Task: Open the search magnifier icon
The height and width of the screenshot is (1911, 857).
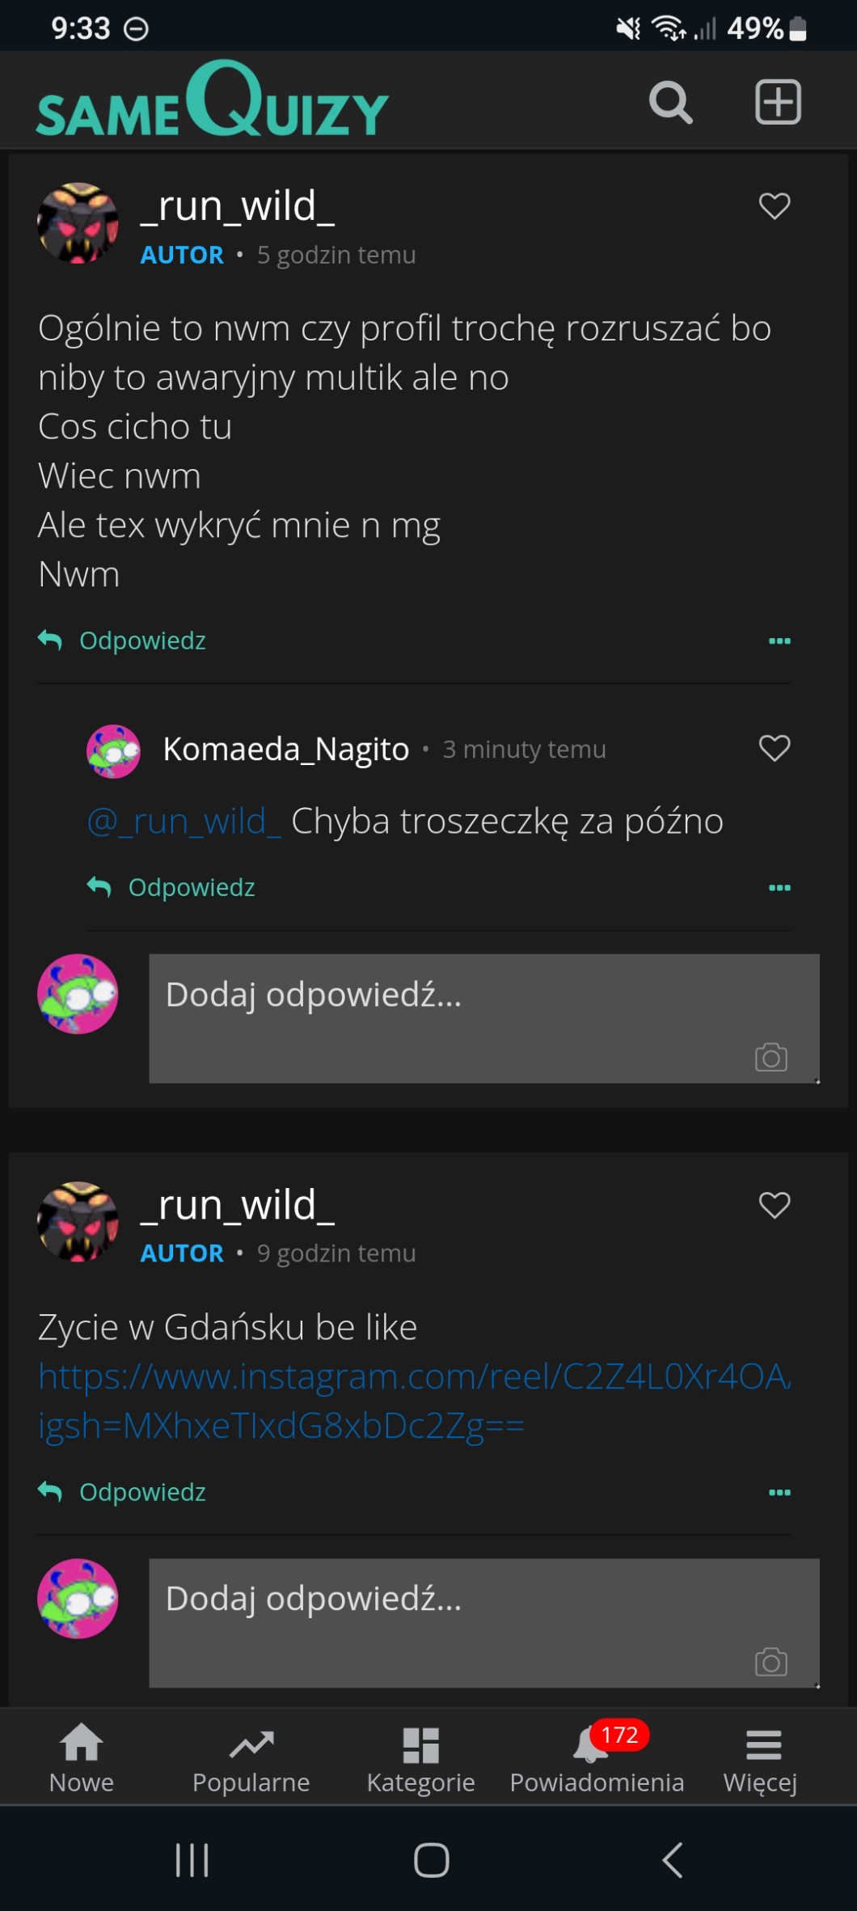Action: (670, 103)
